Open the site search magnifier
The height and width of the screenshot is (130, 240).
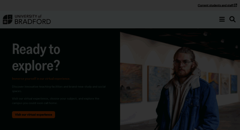coord(232,19)
